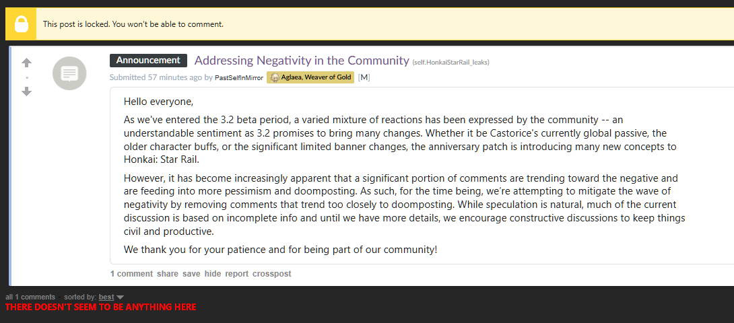Open the Addressing Negativity in the Community title

(302, 61)
